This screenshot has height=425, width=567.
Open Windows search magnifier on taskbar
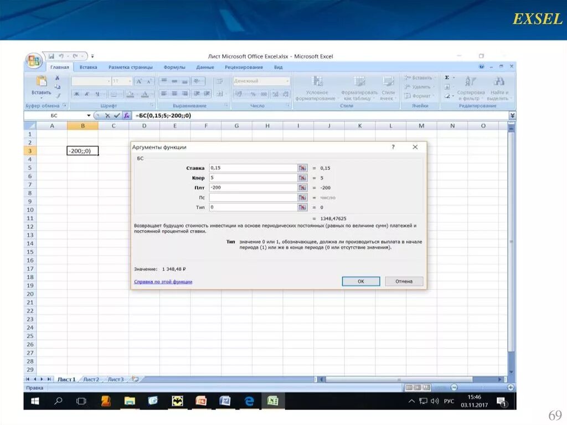click(58, 401)
